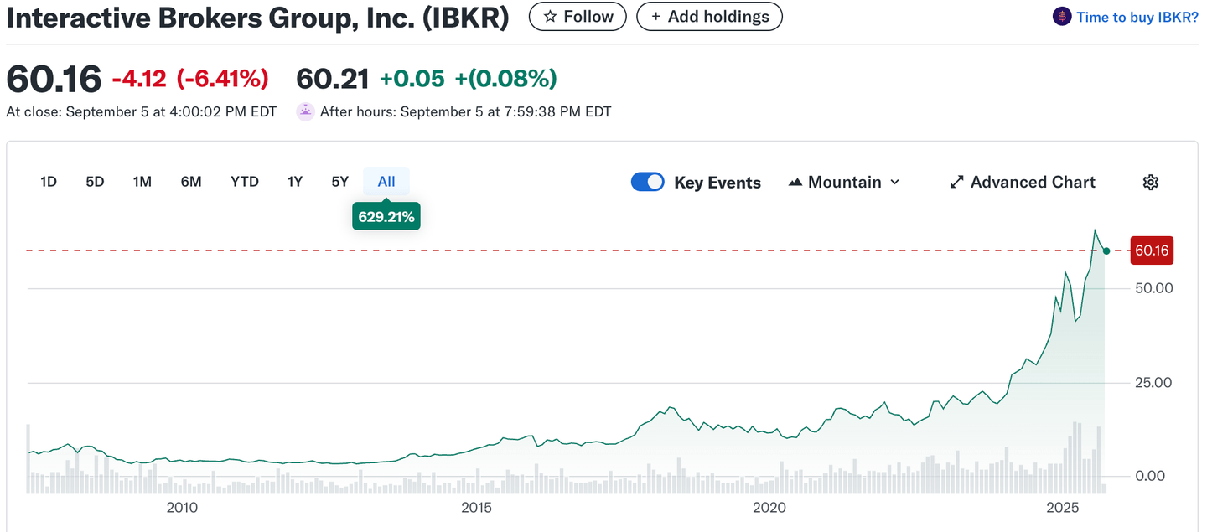Image resolution: width=1207 pixels, height=532 pixels.
Task: Click the green endpoint dot on price line
Action: (x=1107, y=251)
